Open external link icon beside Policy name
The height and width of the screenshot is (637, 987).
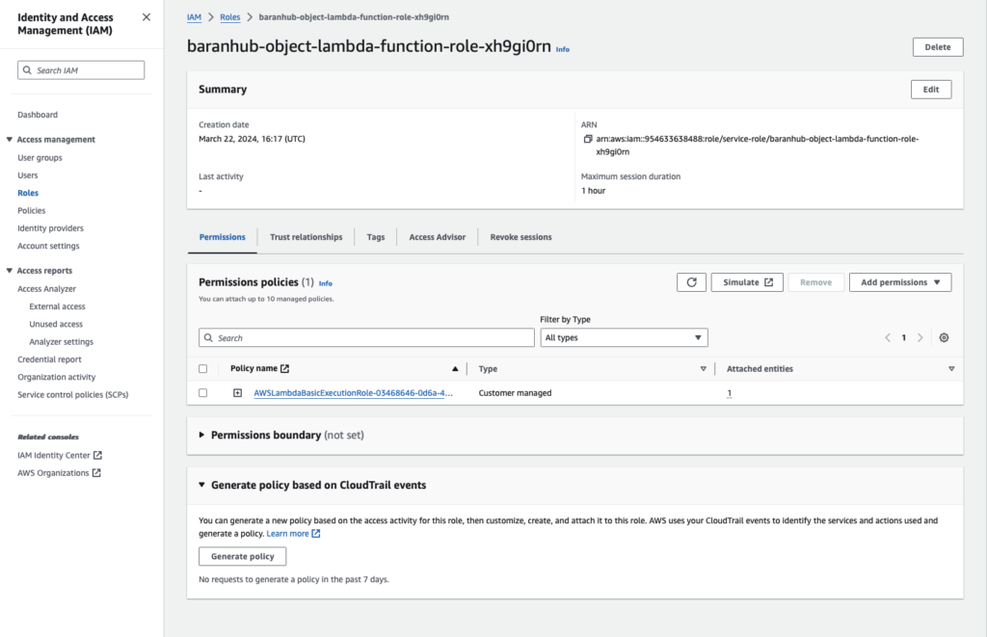point(284,368)
